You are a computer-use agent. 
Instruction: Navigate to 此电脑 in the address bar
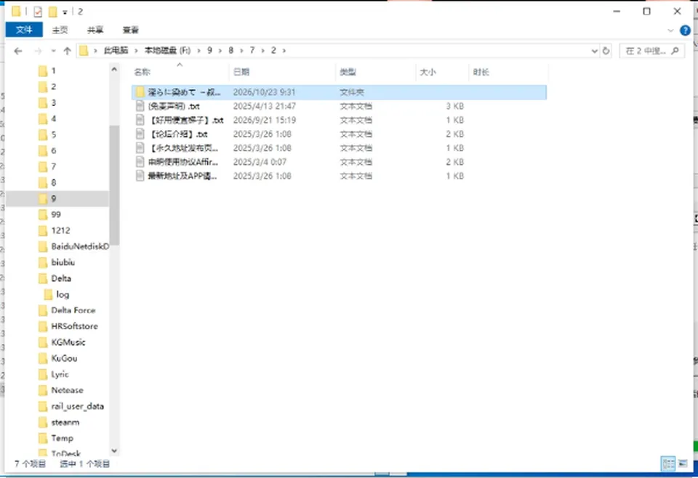116,51
